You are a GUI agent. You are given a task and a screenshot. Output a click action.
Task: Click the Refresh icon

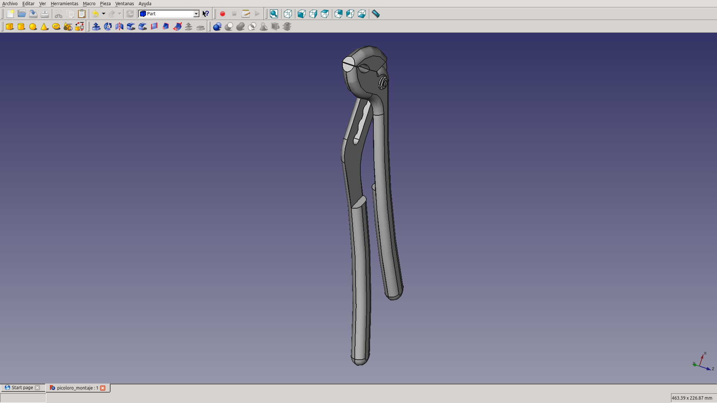(130, 14)
